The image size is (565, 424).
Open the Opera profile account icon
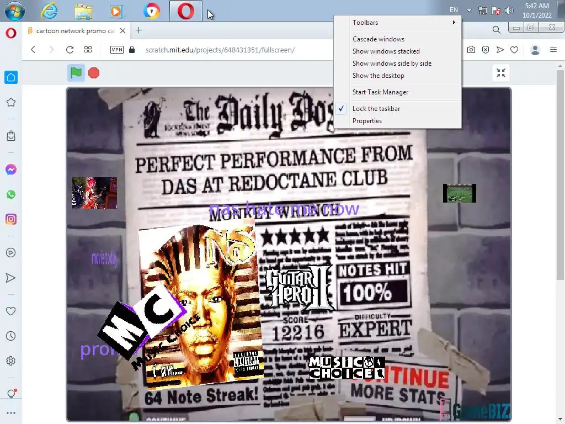coord(535,50)
